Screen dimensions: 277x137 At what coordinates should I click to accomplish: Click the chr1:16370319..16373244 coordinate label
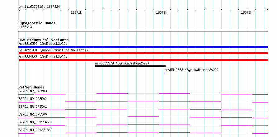coord(40,7)
